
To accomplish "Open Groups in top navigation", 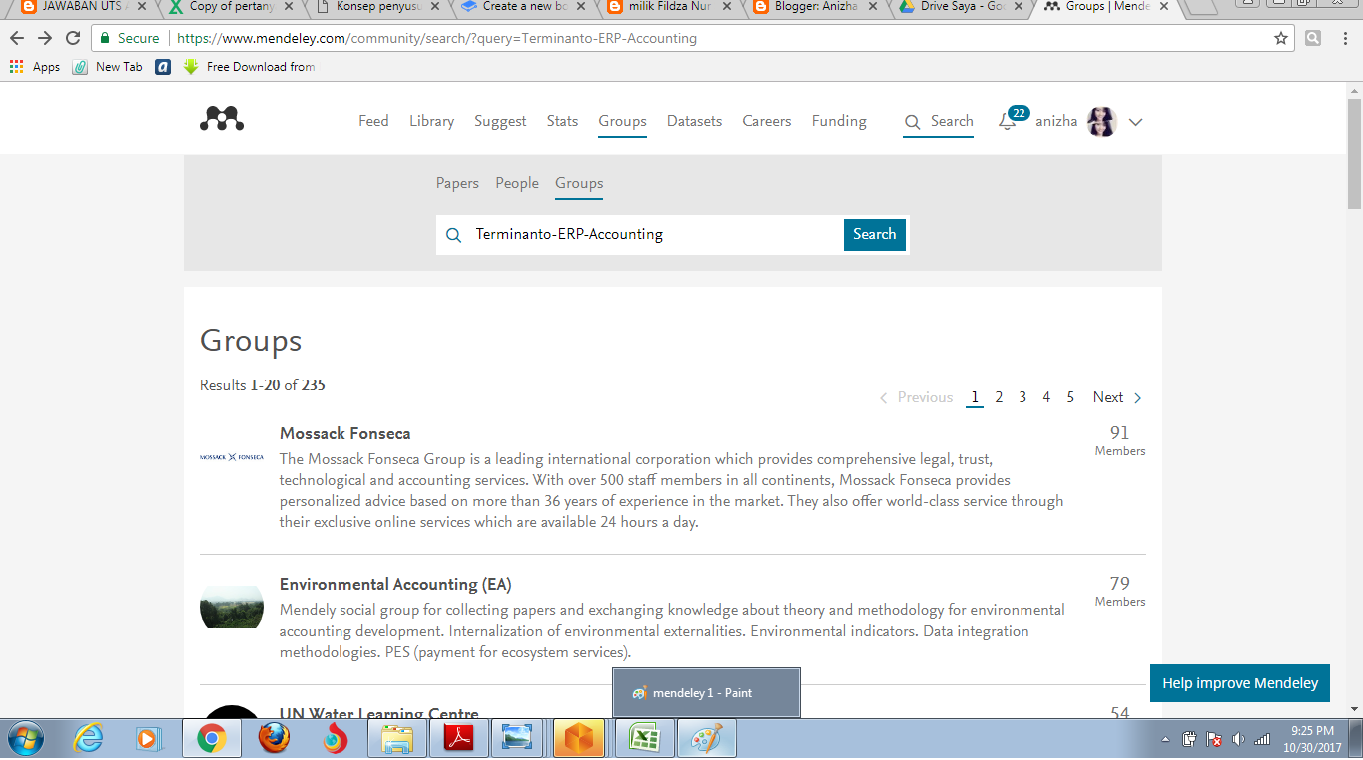I will pos(623,121).
